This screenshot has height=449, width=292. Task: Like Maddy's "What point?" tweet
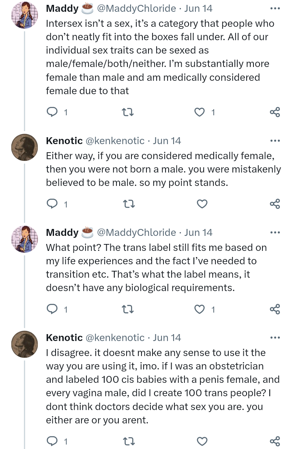click(x=200, y=309)
